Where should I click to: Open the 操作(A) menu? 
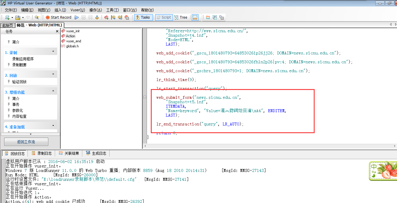(95, 10)
